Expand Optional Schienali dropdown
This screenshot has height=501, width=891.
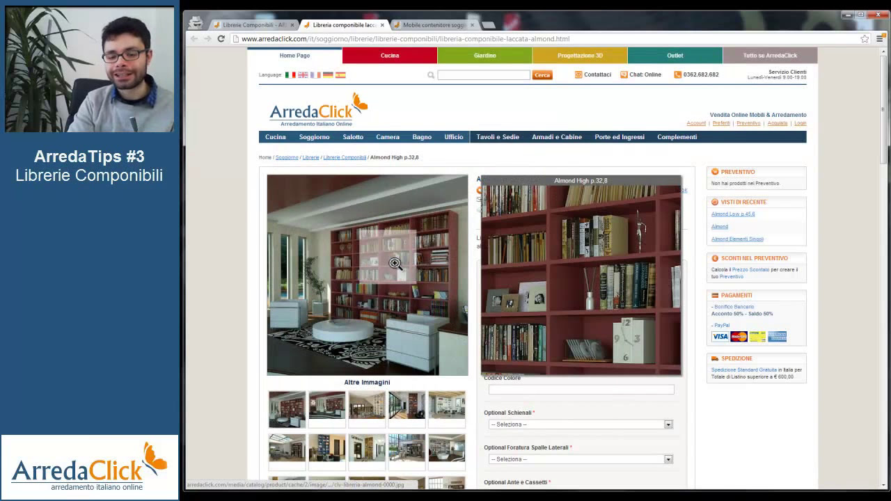[x=581, y=424]
